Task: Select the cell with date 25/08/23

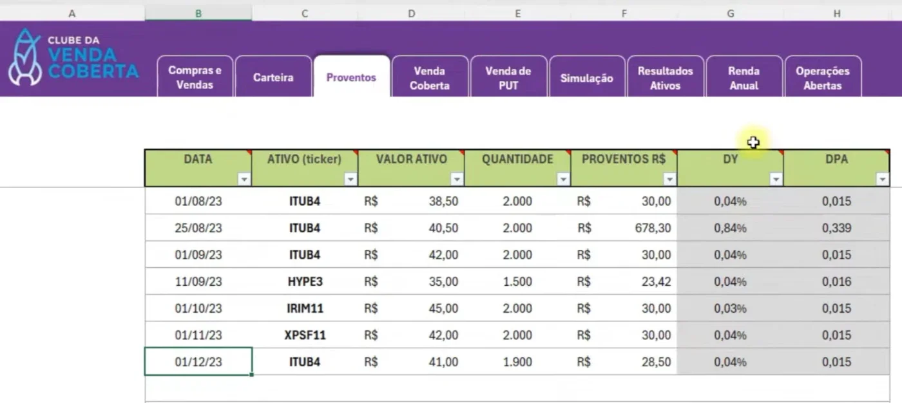Action: click(198, 228)
